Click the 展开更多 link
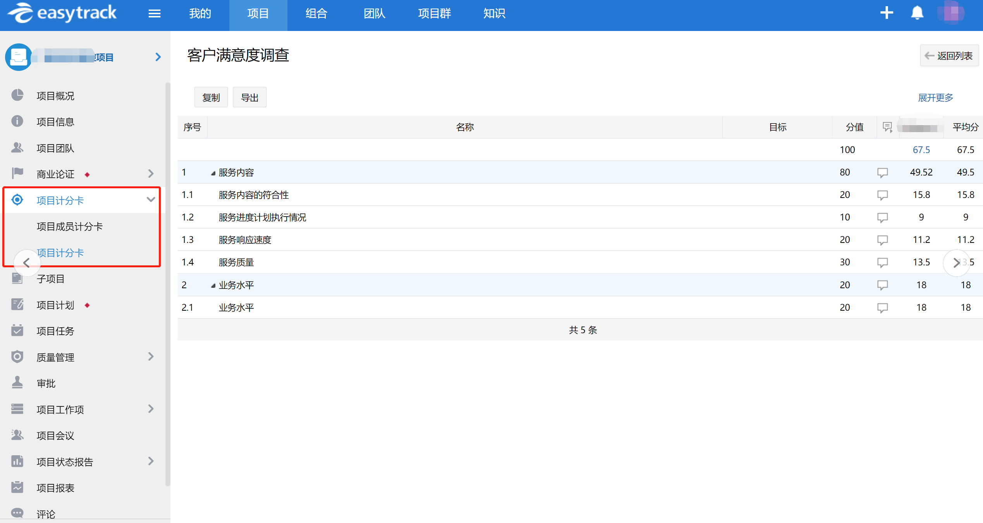Screen dimensions: 983x523 (935, 98)
